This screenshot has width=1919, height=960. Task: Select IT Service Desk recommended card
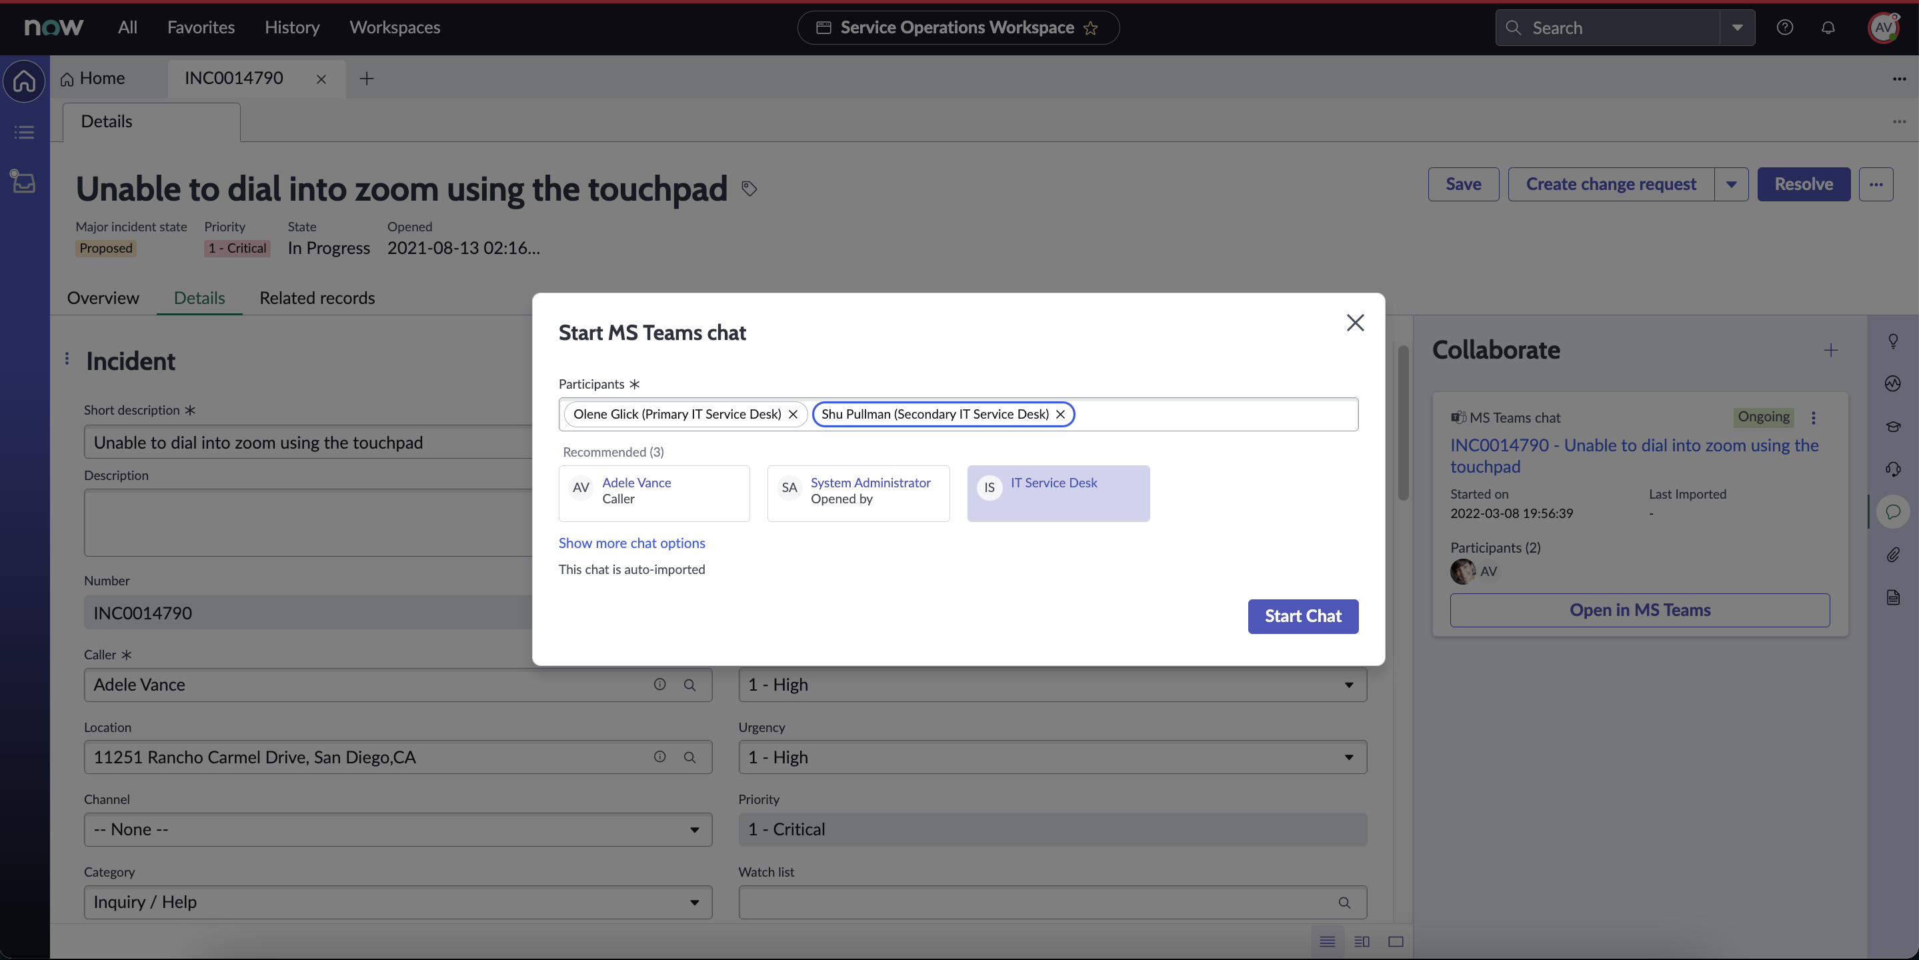[1058, 493]
